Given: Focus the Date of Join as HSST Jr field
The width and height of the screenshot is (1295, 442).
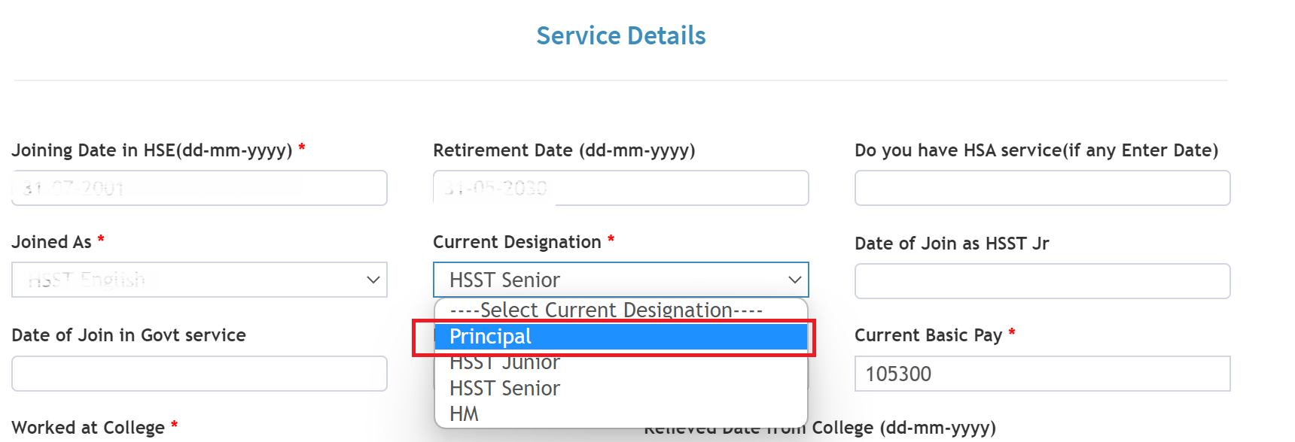Looking at the screenshot, I should tap(1042, 281).
